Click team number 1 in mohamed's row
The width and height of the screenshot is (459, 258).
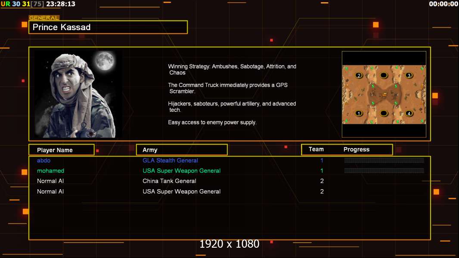[x=322, y=171]
